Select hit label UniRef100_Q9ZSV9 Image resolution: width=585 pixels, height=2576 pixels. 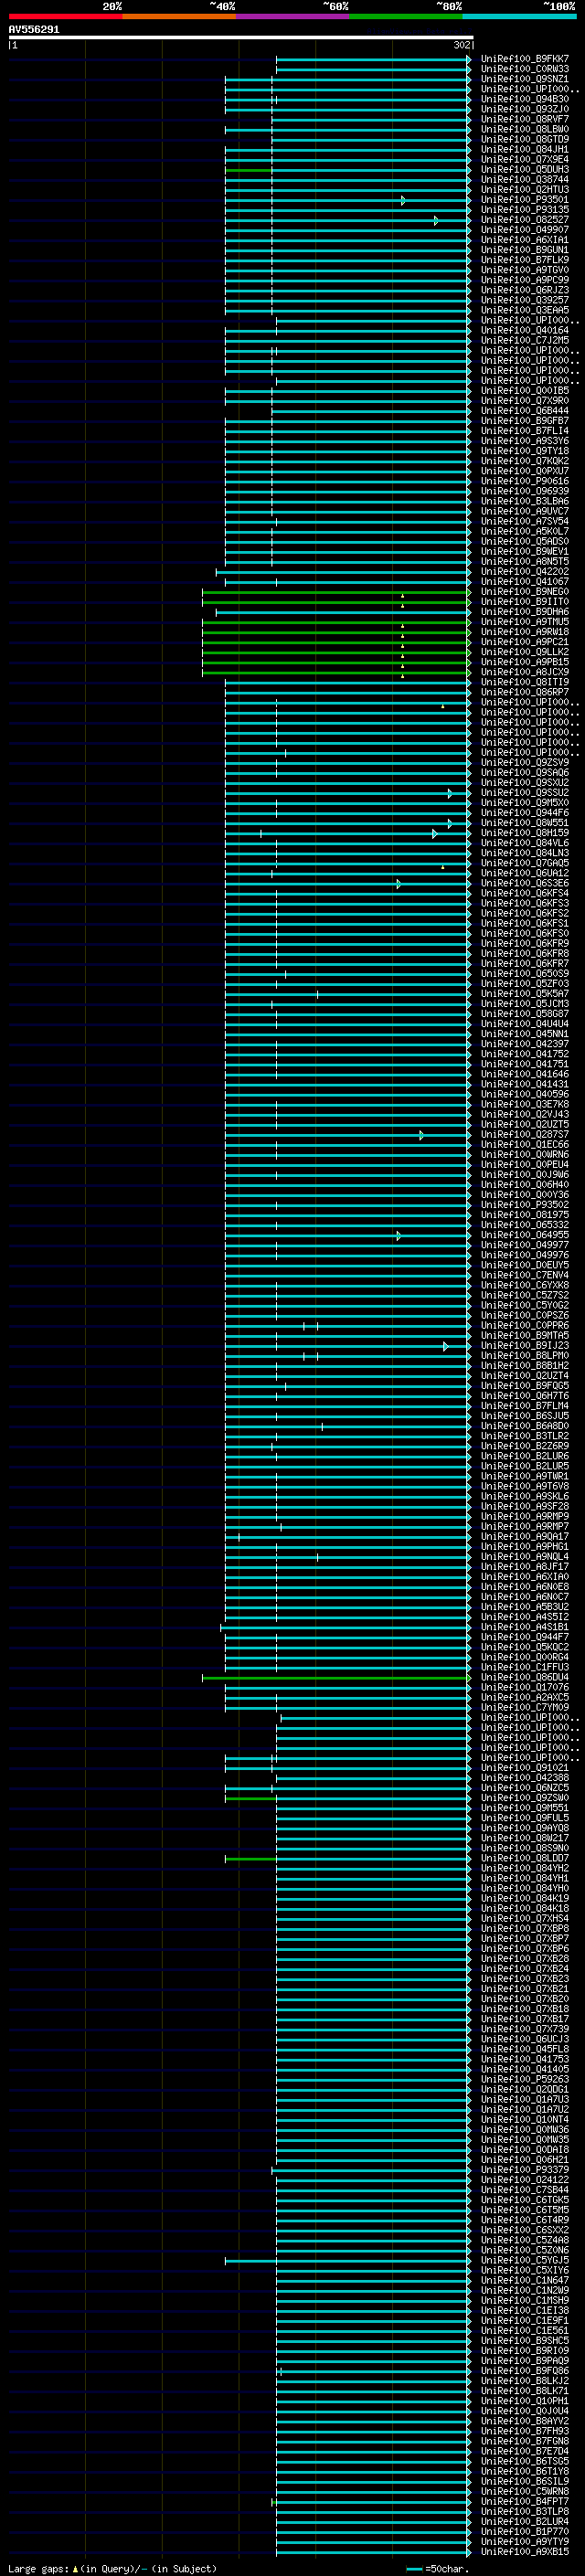pyautogui.click(x=525, y=763)
